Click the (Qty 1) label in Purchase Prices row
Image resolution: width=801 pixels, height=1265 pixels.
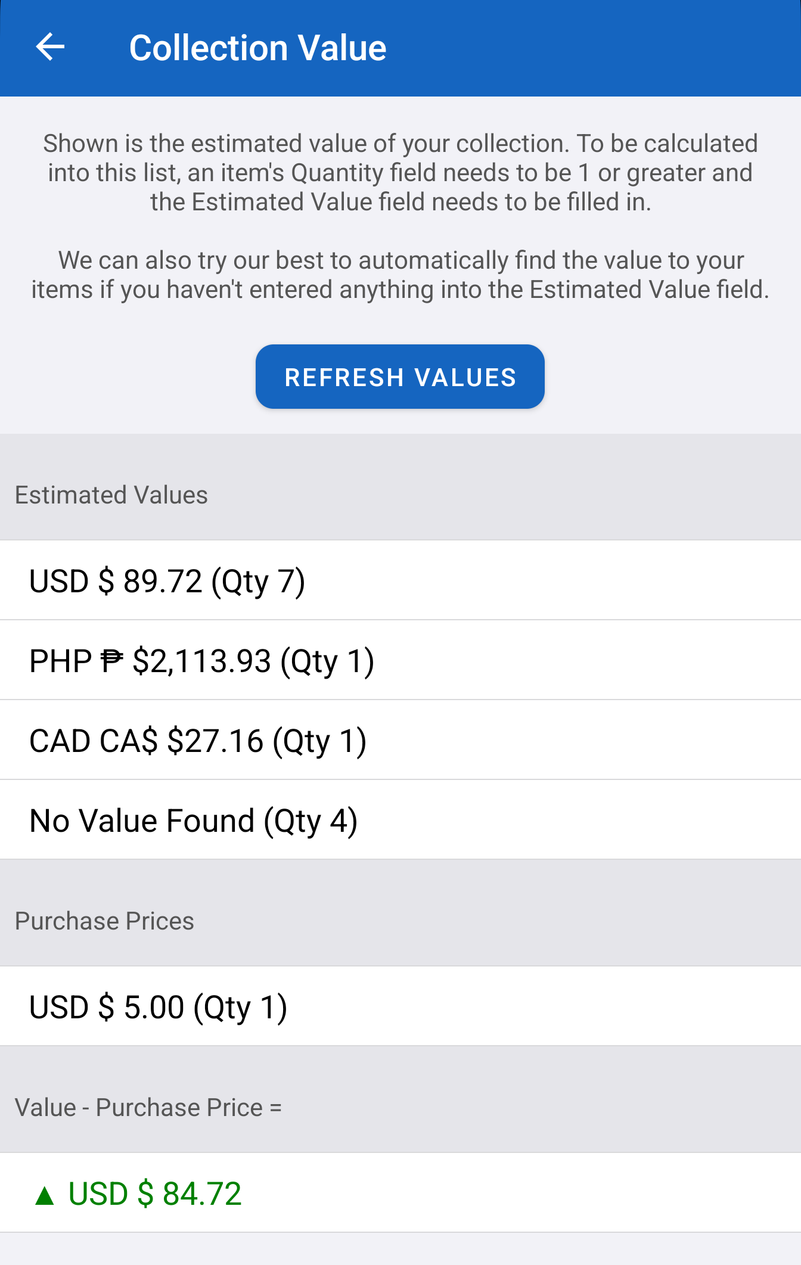tap(240, 1008)
